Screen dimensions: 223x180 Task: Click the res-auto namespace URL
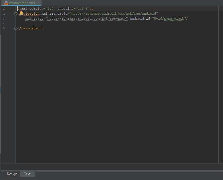coord(87,18)
